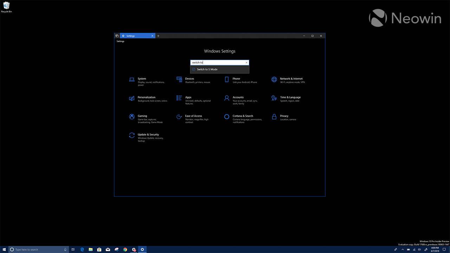Open the previous tabs button in title bar
The width and height of the screenshot is (450, 253).
(117, 36)
